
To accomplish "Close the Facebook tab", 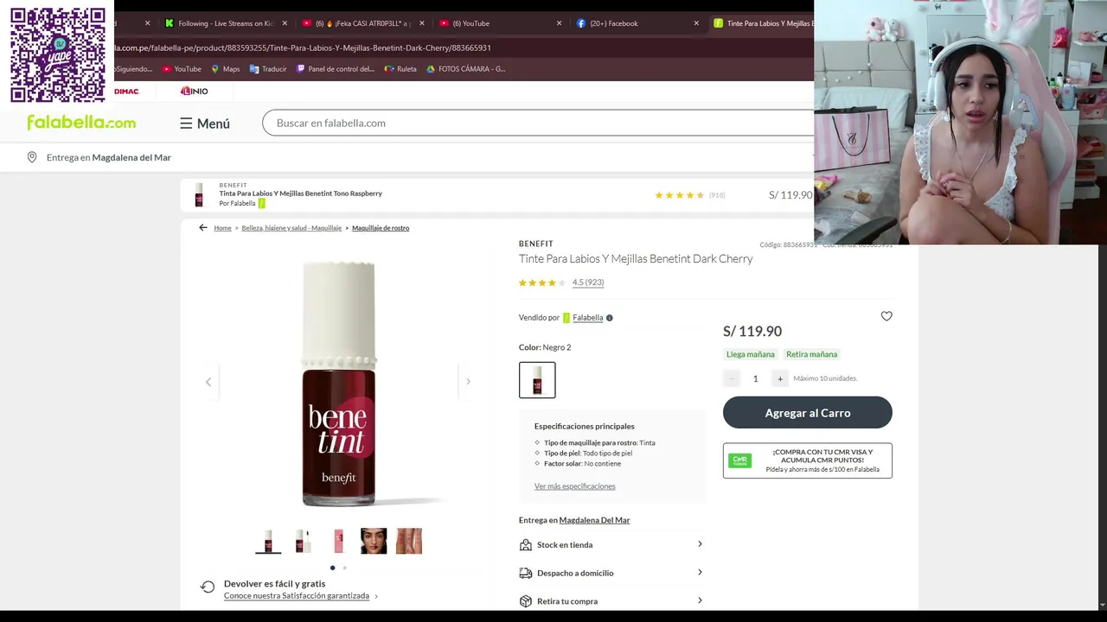I will click(x=696, y=23).
